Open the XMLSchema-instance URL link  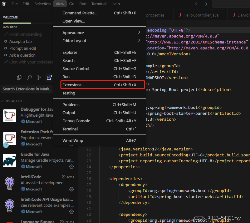pos(196,42)
